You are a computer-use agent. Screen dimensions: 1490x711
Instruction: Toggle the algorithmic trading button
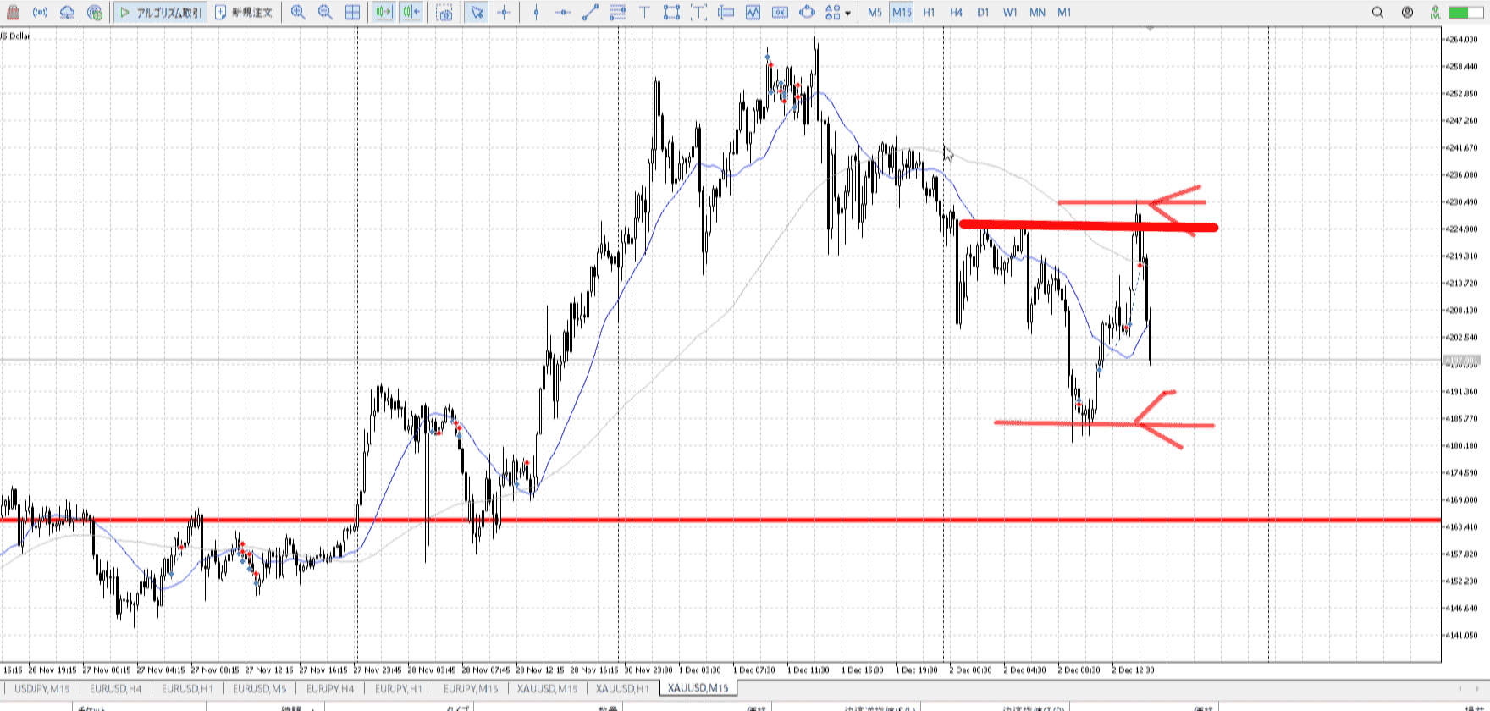tap(161, 13)
